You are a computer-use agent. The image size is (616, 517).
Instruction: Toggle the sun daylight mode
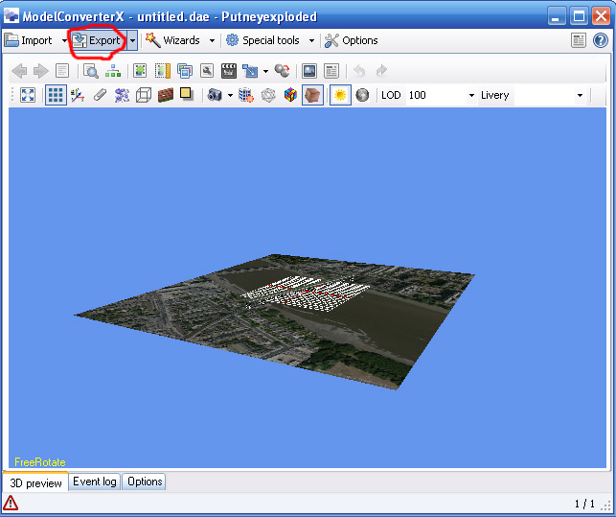[x=340, y=95]
